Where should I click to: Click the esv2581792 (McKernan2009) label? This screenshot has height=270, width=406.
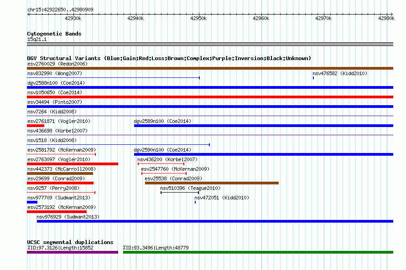[62, 150]
